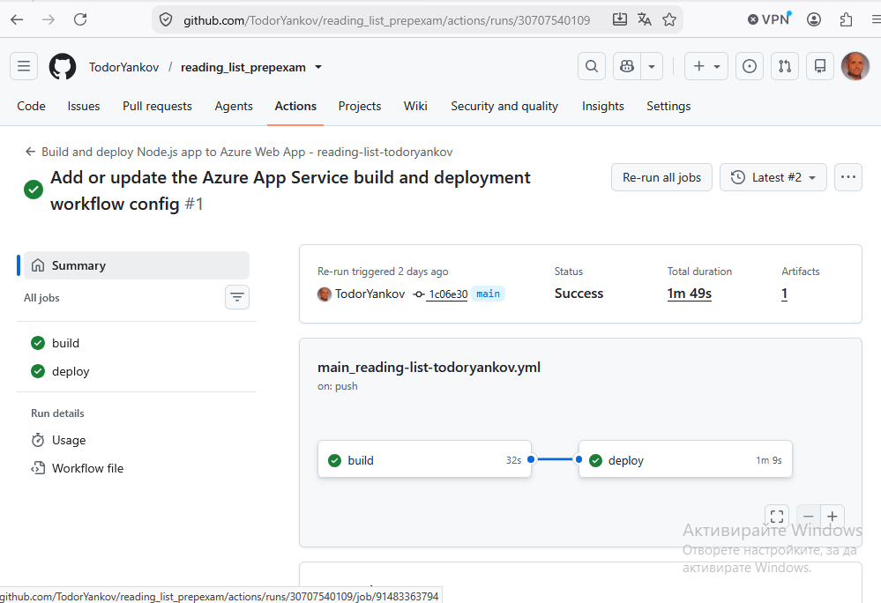Open the pull requests icon in header
Screen dimensions: 881x603
pos(785,66)
